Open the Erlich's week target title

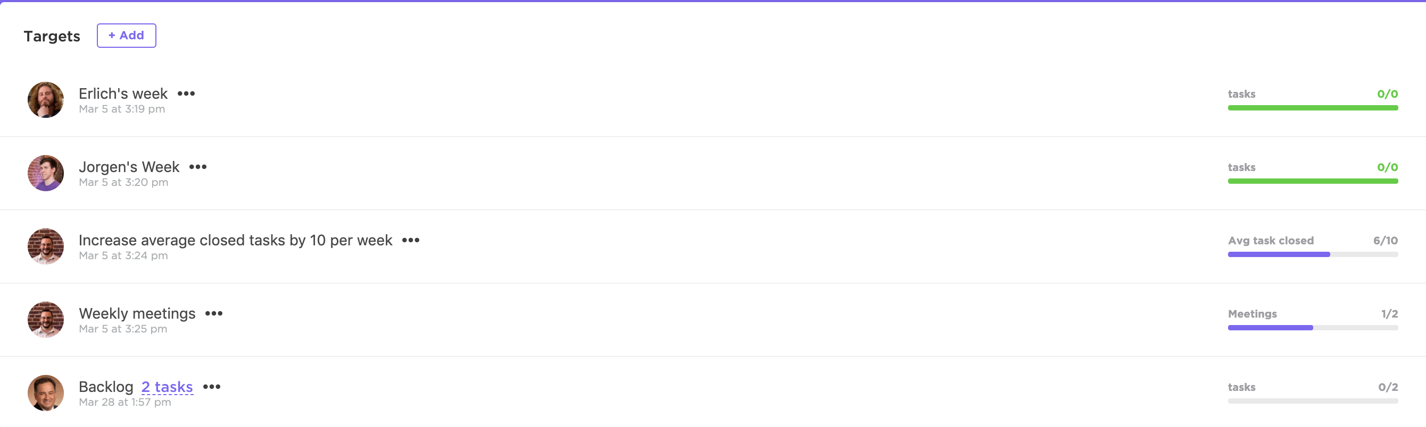pos(123,93)
